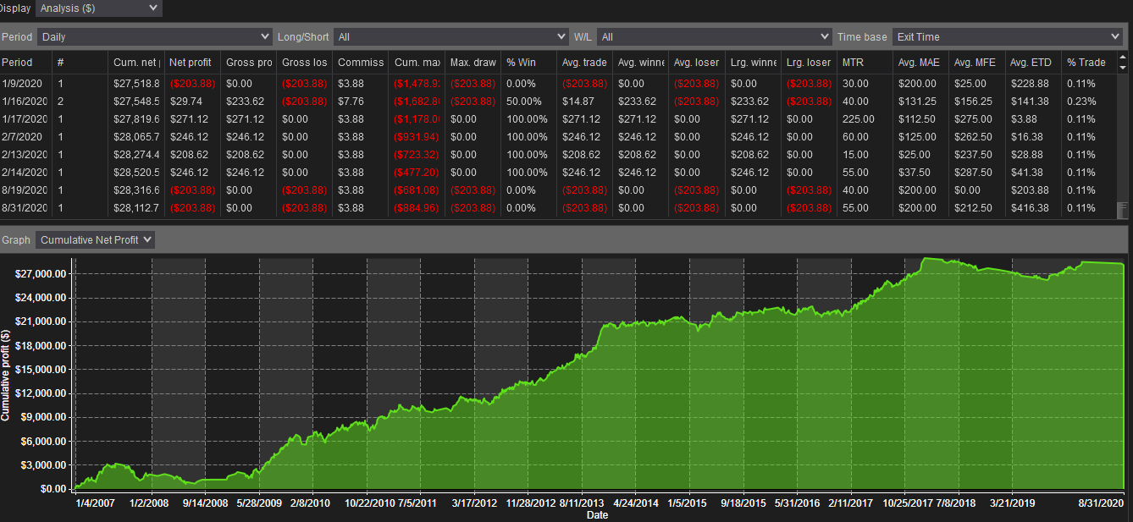Click the 50.00% win cell
Viewport: 1133px width, 522px height.
pos(528,102)
